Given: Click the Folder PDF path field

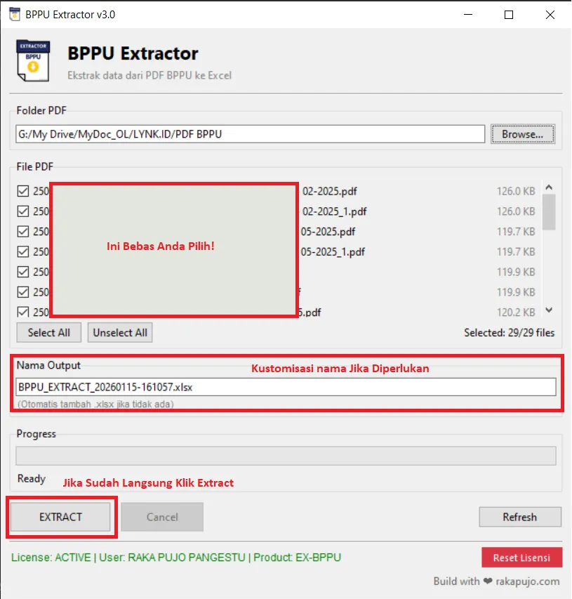Looking at the screenshot, I should pos(250,133).
